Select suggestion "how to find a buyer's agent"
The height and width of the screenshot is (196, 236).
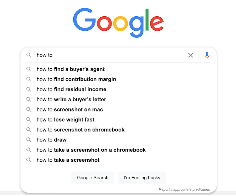pos(71,69)
